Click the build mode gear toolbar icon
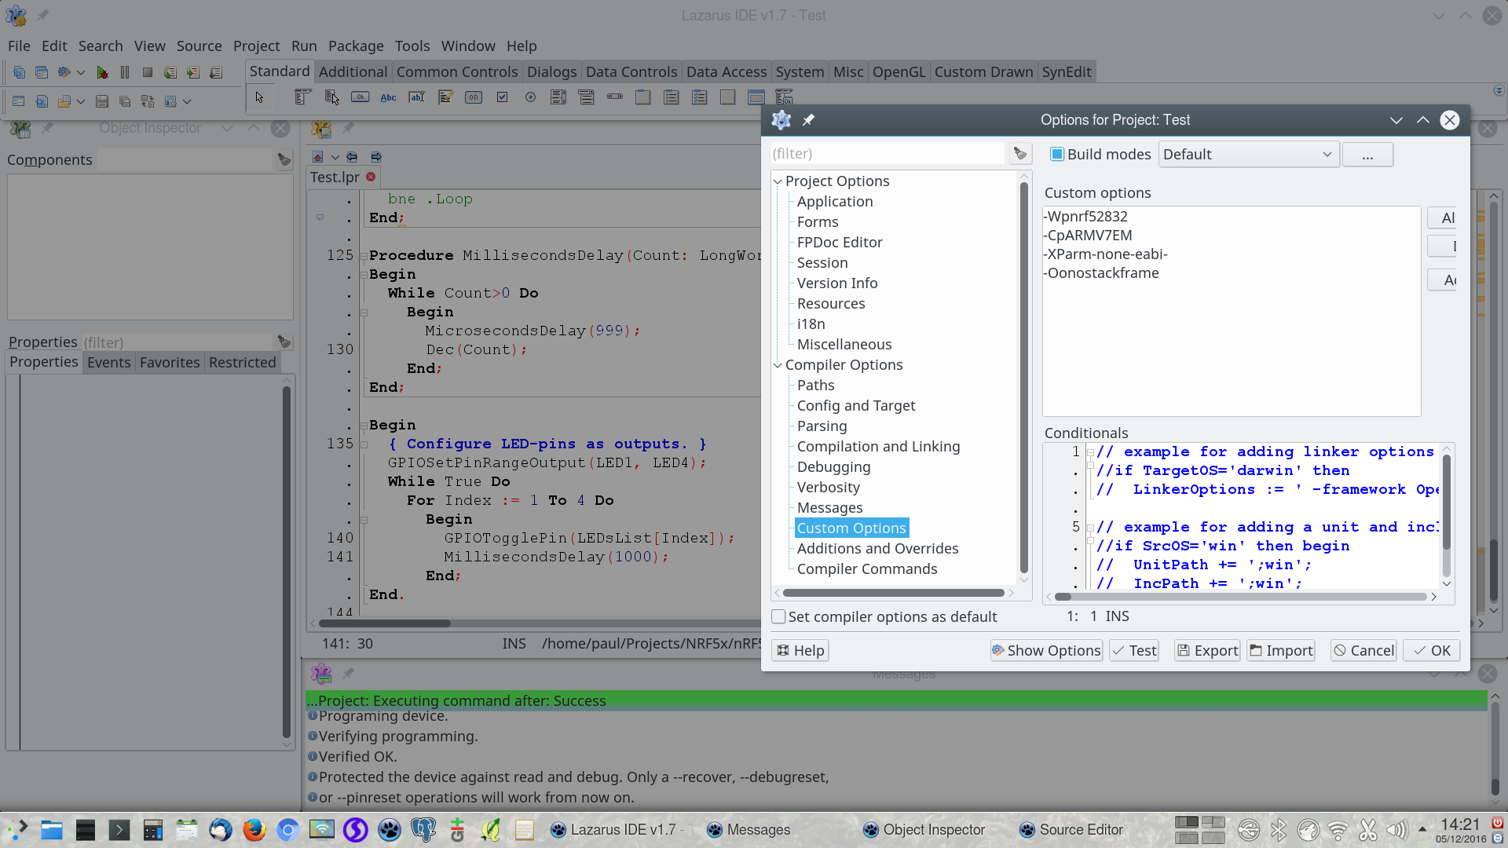Image resolution: width=1508 pixels, height=848 pixels. 64,72
